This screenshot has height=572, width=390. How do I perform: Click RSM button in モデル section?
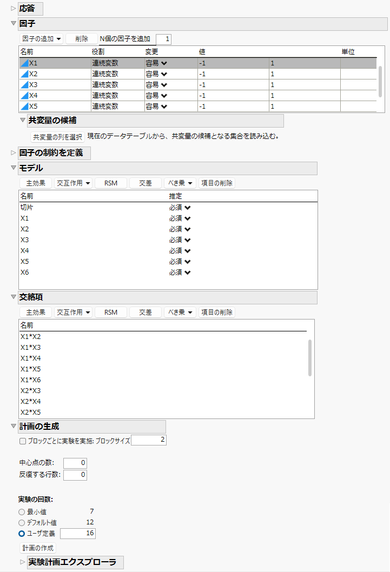111,183
